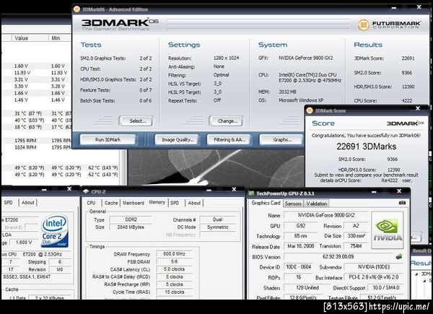Click the Bus Interface field in GPU-Z
This screenshot has width=433, height=314.
click(x=374, y=277)
